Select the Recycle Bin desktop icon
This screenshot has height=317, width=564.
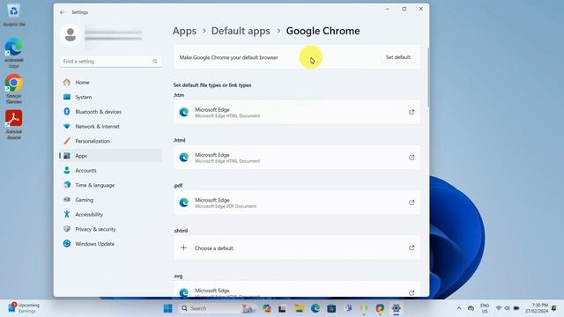14,14
